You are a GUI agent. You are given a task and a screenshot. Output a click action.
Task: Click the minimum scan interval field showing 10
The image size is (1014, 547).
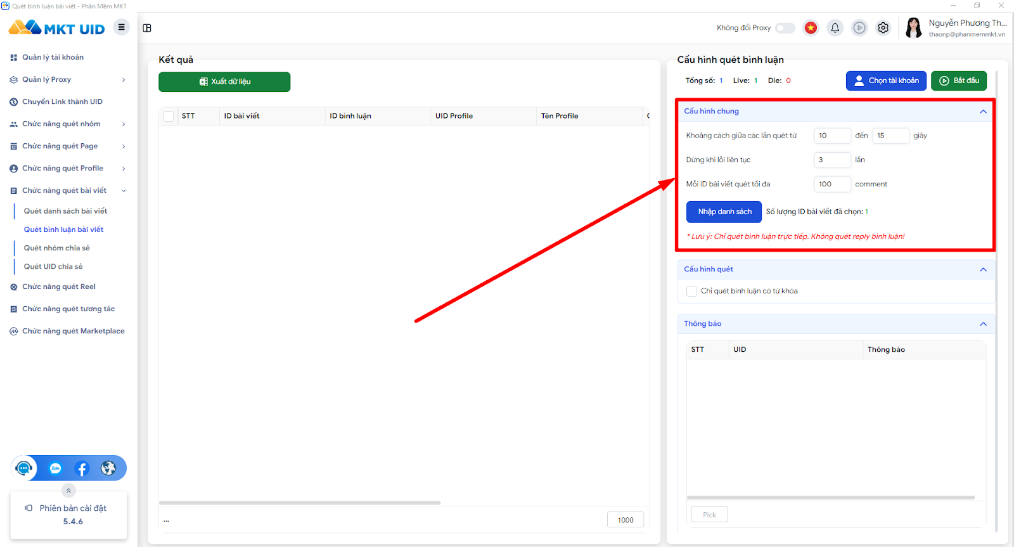(x=832, y=136)
